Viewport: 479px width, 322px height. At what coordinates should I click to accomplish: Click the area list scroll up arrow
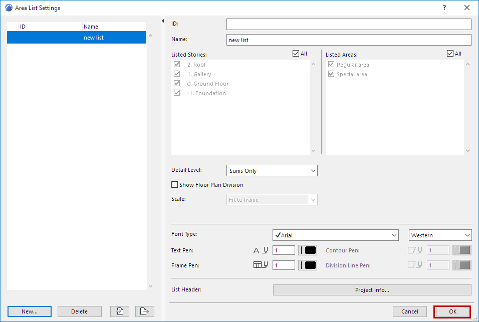[x=150, y=36]
